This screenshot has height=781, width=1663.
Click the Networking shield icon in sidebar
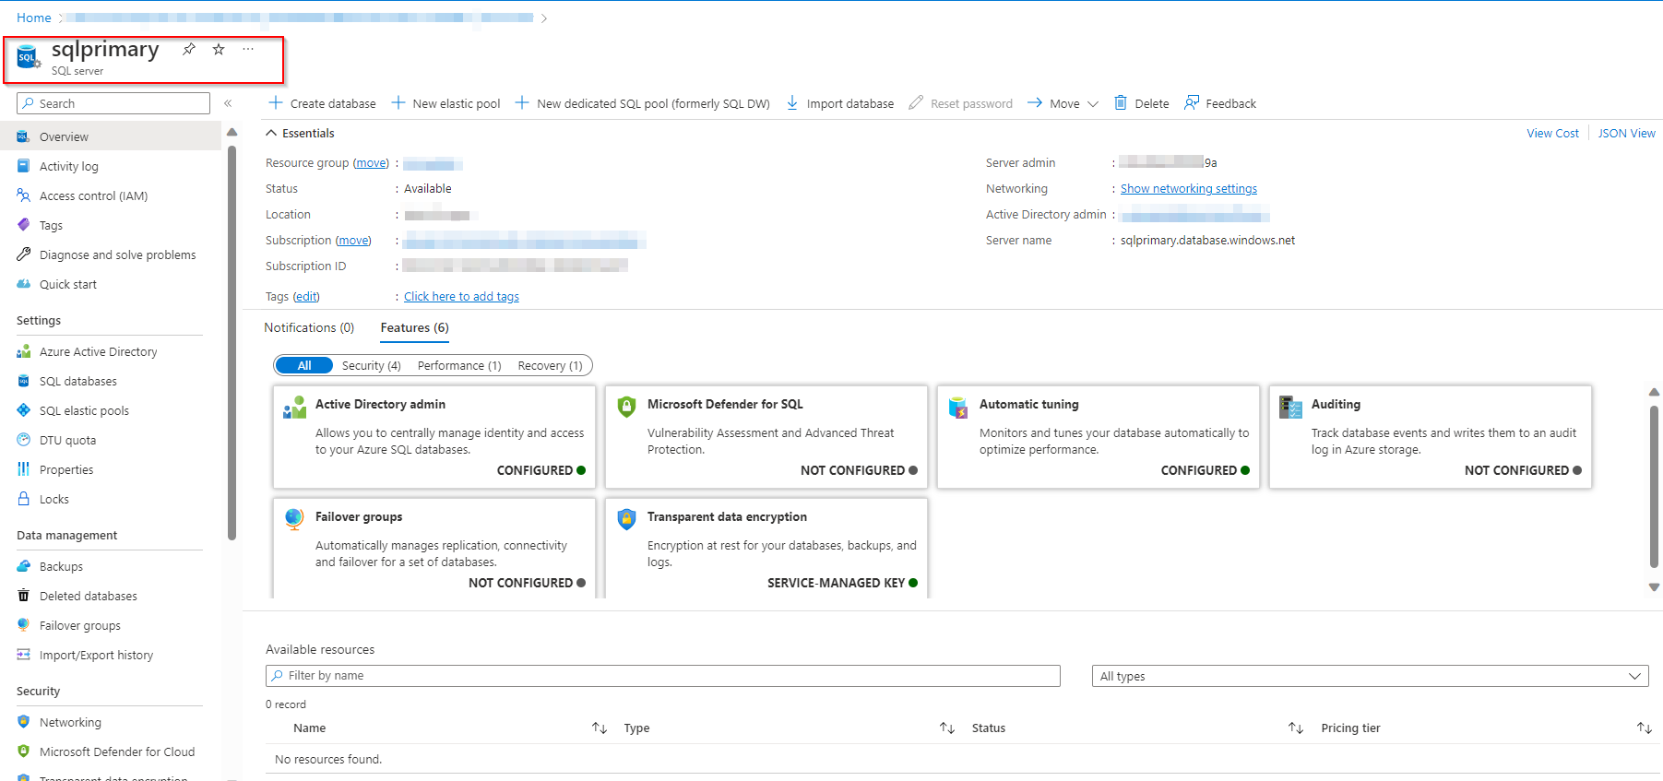24,722
